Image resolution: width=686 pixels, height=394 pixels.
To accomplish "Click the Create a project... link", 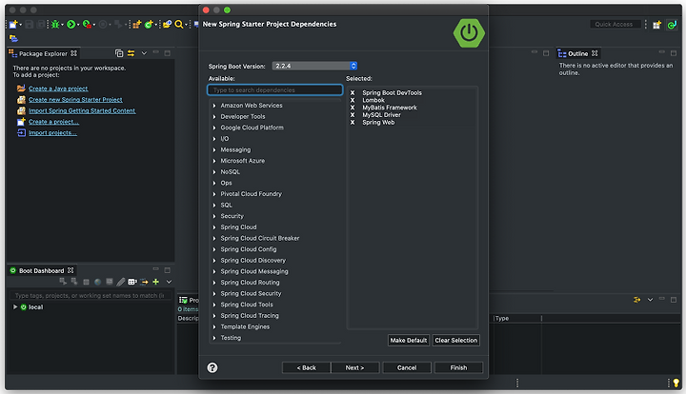I will coord(53,122).
